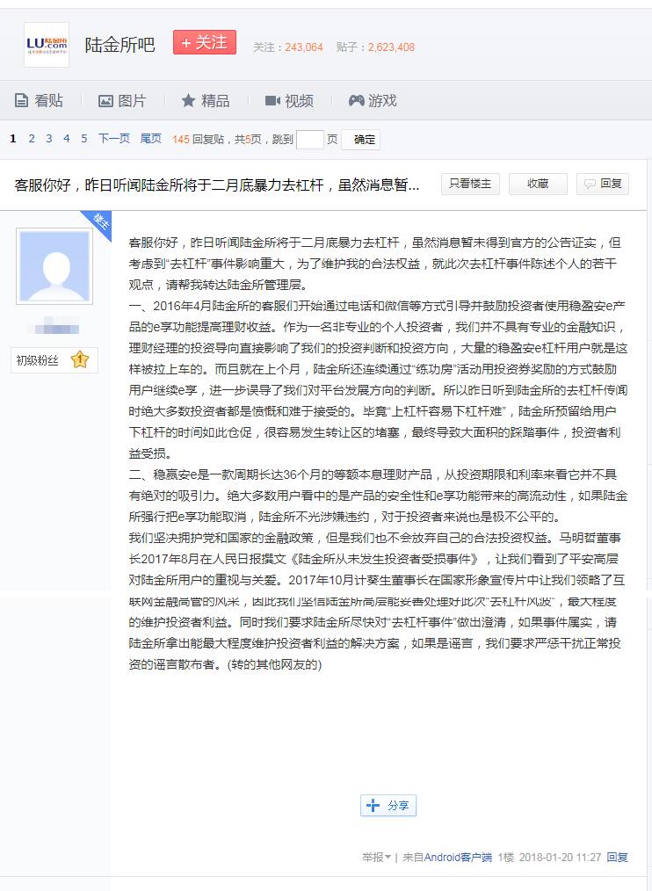Click the 关注 count 243,064
The width and height of the screenshot is (652, 891).
point(304,47)
